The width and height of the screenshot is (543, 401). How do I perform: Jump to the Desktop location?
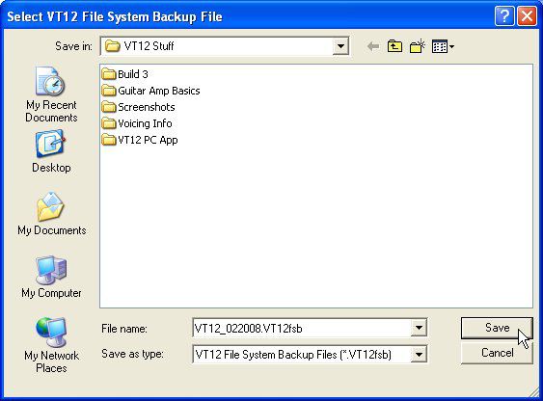coord(51,151)
